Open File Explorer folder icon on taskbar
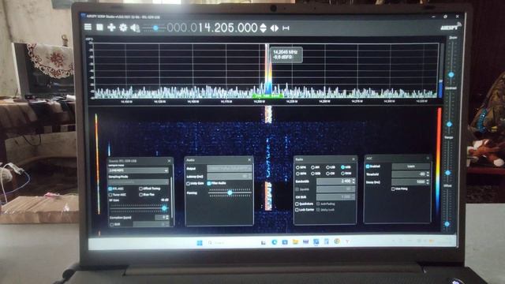Image resolution: width=505 pixels, height=284 pixels. click(x=295, y=242)
